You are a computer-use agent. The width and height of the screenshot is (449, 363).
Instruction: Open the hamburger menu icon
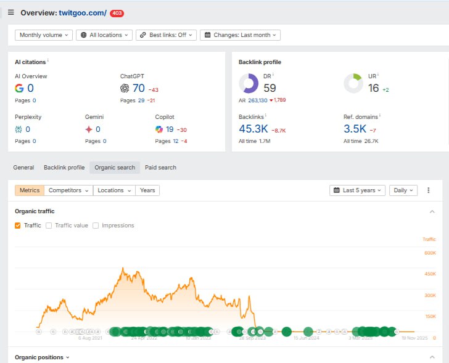point(10,12)
